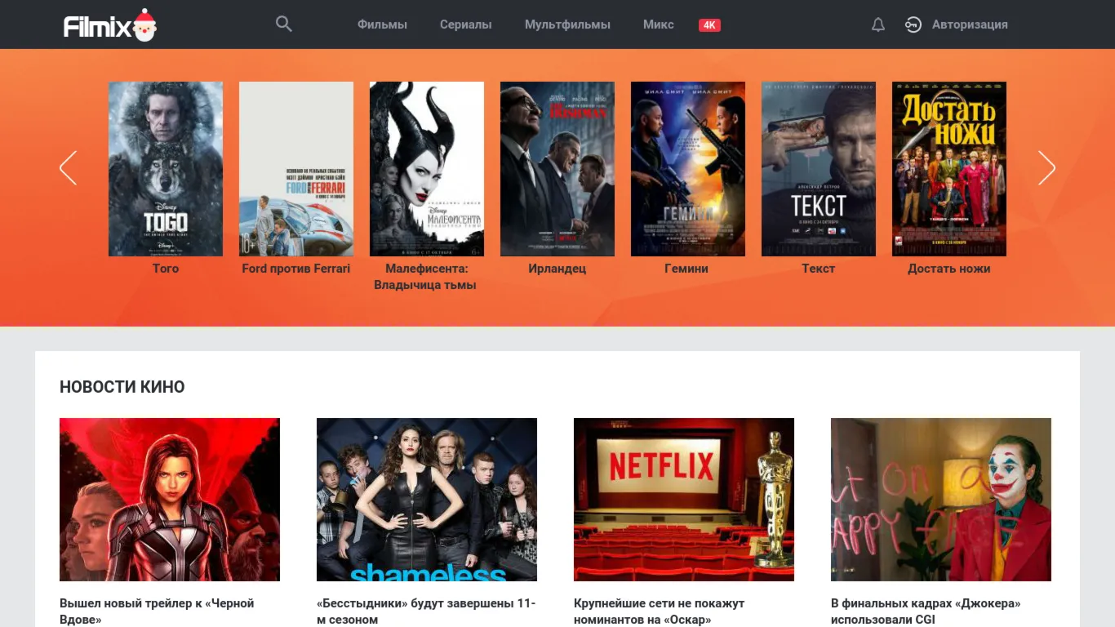Open the Ирландец movie poster

coord(557,169)
